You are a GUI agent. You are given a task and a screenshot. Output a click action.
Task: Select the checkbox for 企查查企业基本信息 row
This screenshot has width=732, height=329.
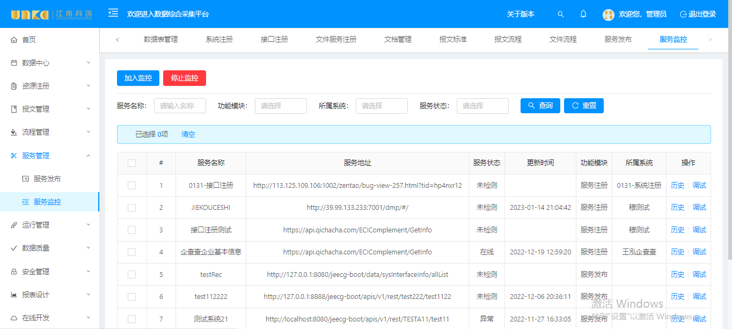[x=132, y=252]
